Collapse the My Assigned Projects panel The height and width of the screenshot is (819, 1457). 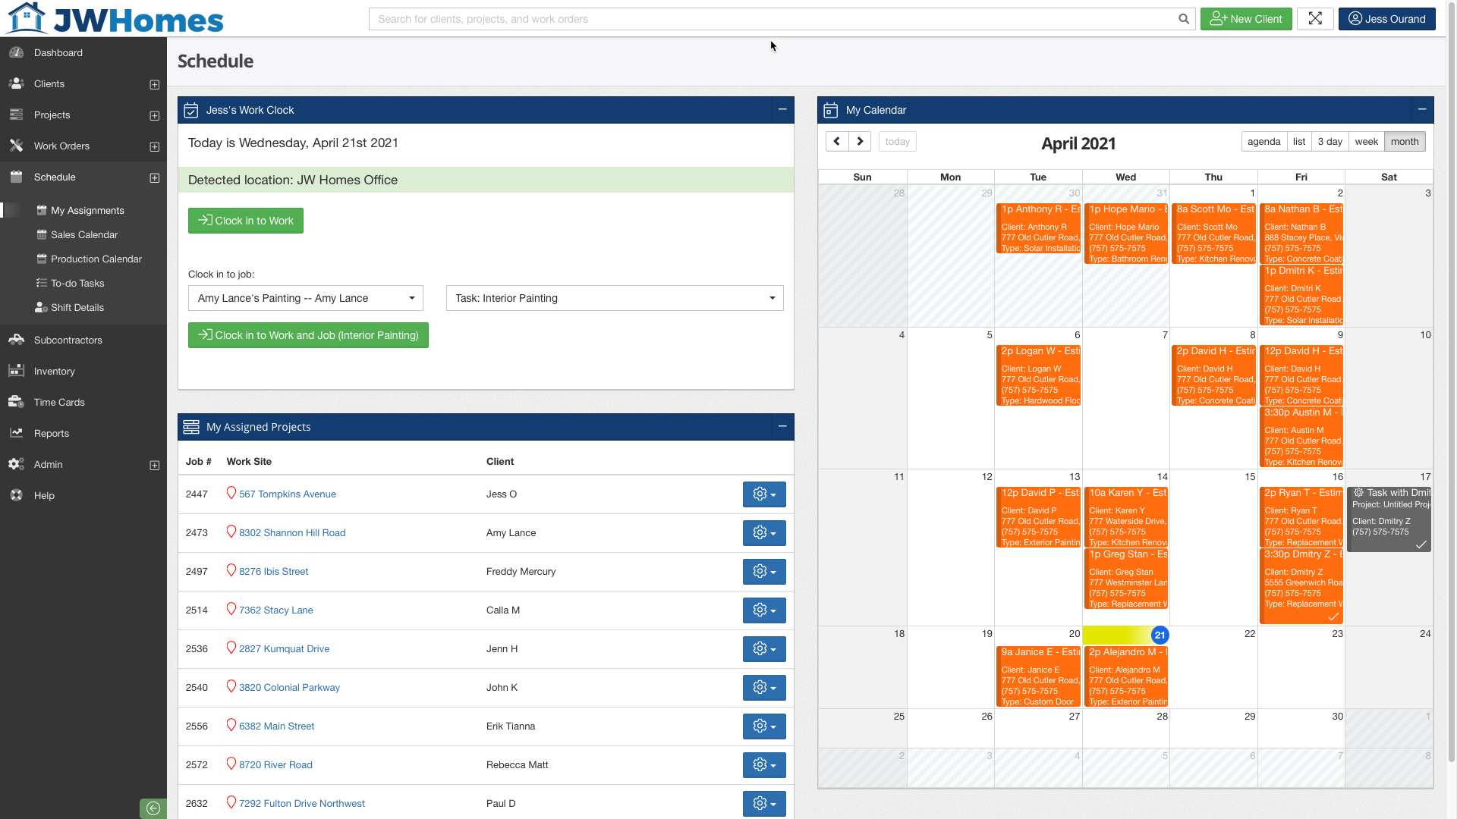point(782,426)
